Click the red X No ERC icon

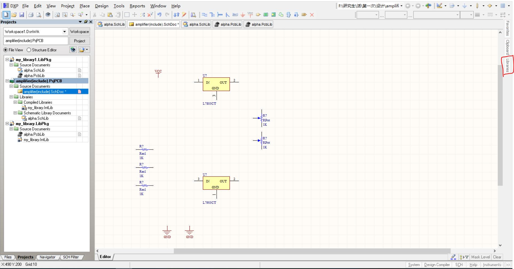click(312, 15)
